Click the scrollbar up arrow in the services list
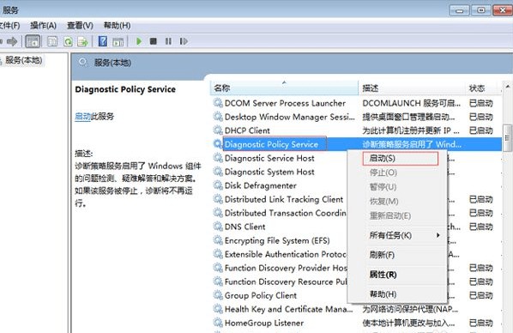The image size is (513, 333). tap(508, 87)
